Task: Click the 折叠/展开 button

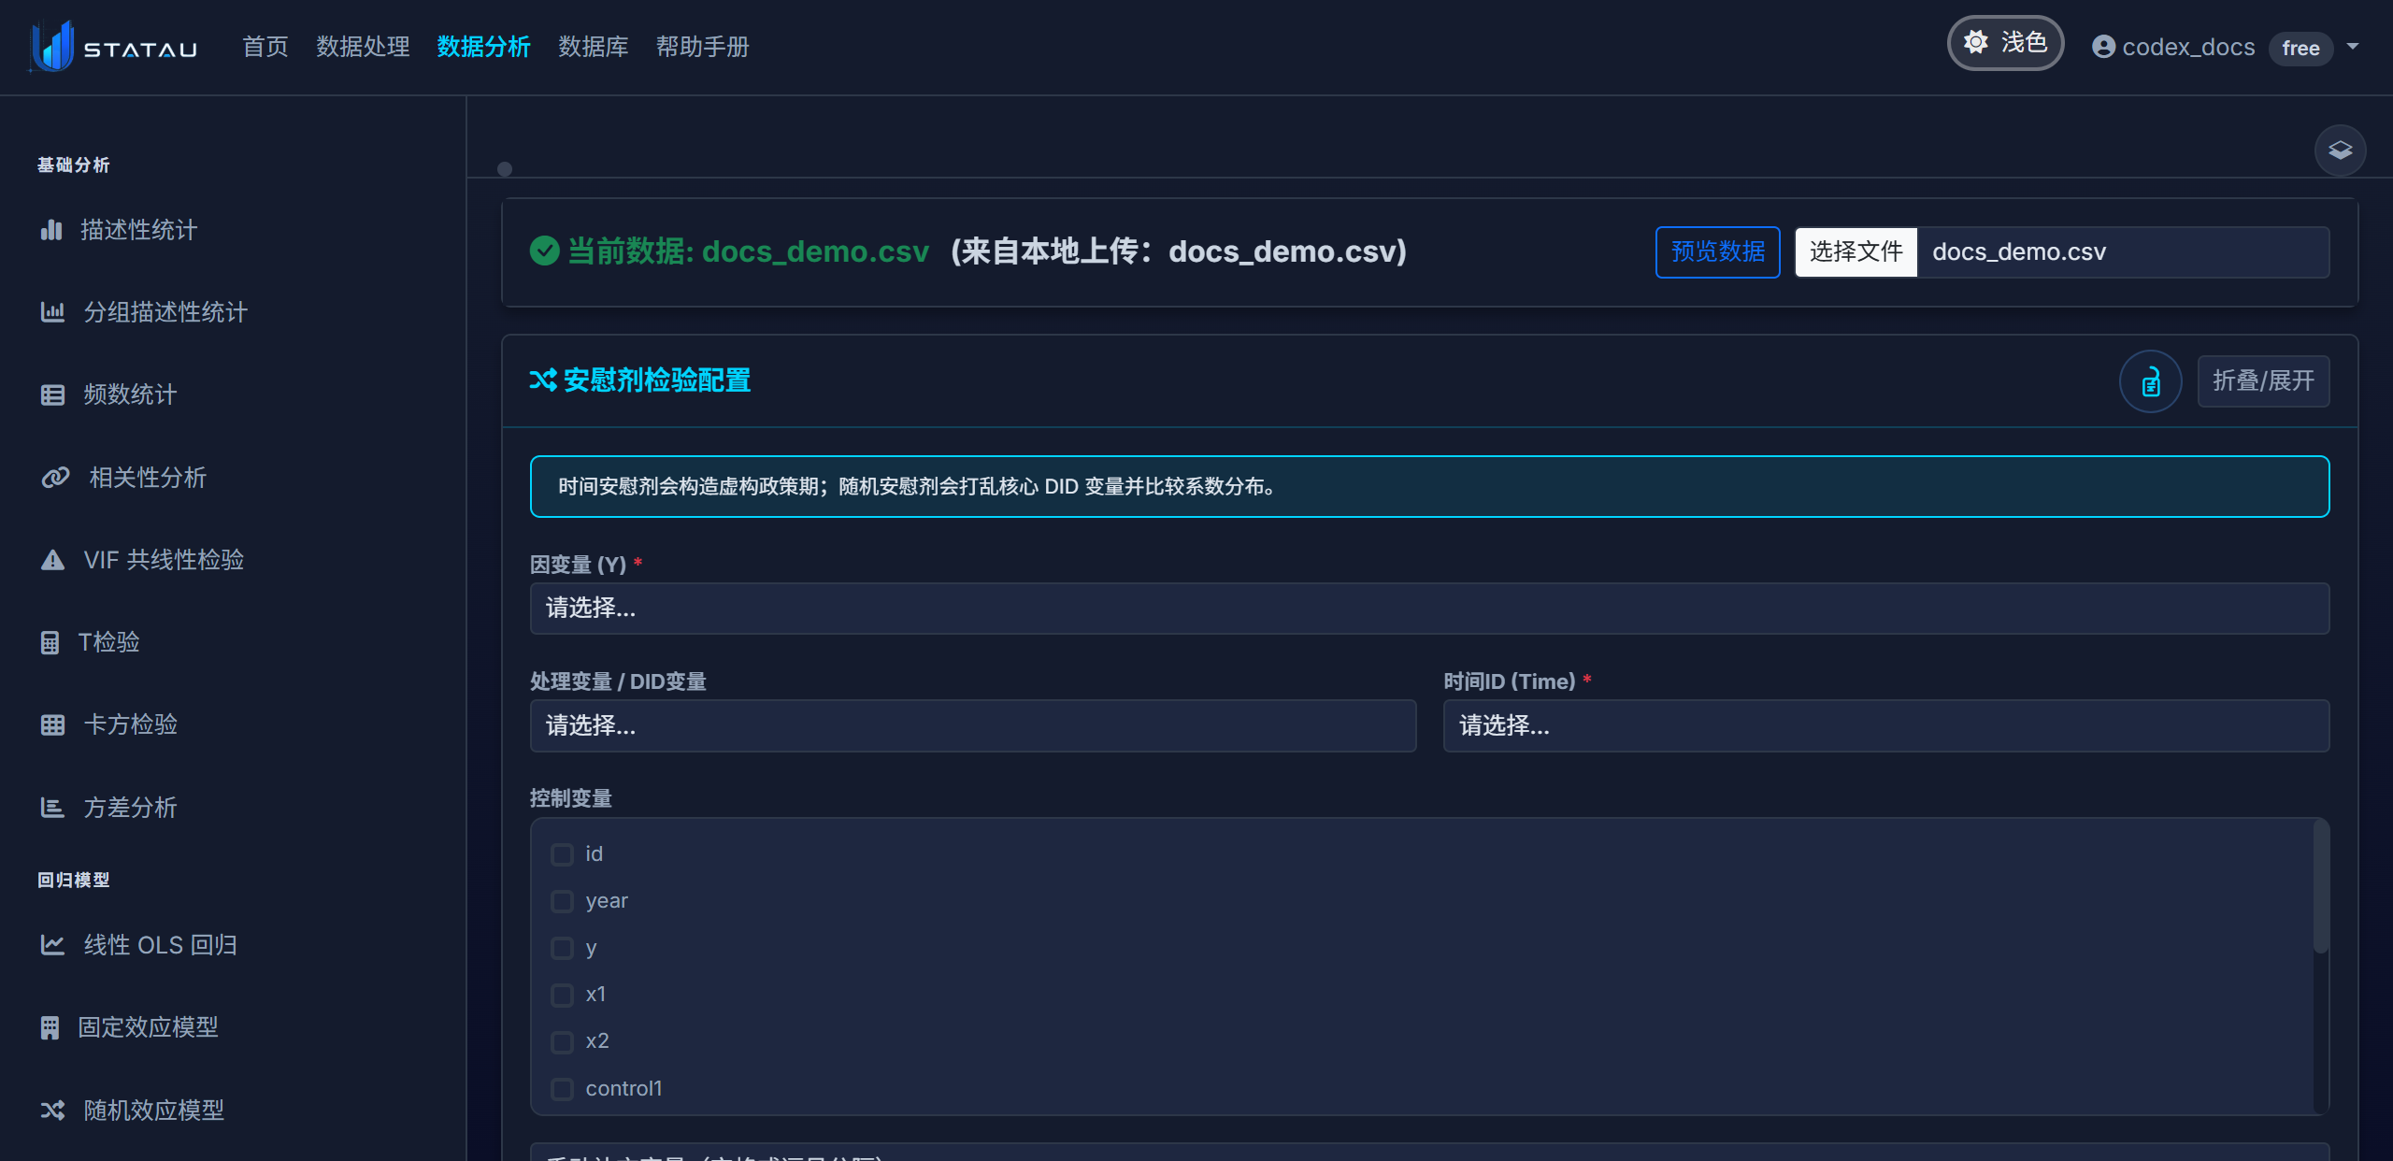Action: click(x=2263, y=381)
